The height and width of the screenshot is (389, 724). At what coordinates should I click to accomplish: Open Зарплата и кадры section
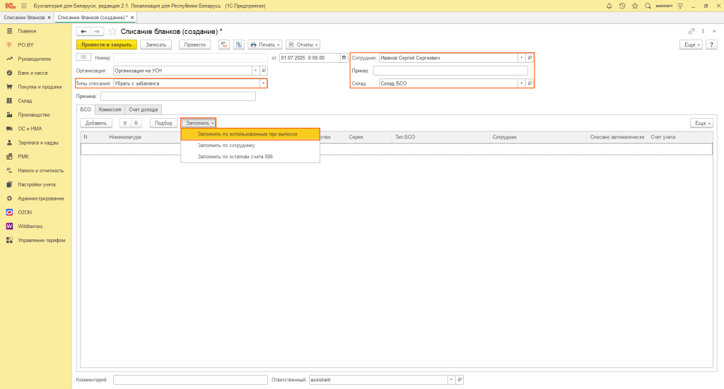(x=38, y=143)
